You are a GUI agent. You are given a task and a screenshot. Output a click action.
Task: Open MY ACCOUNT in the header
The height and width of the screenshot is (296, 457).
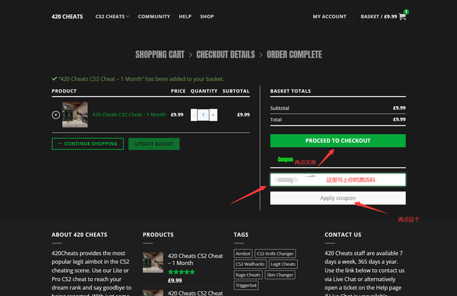[330, 16]
